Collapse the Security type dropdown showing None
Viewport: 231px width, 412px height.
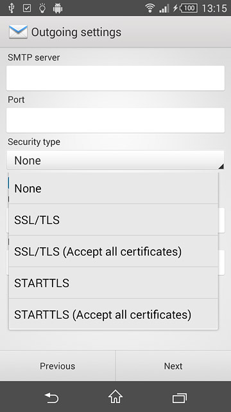pos(116,160)
